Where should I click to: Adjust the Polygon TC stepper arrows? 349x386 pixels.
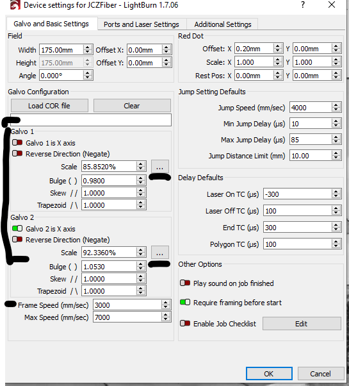336,244
